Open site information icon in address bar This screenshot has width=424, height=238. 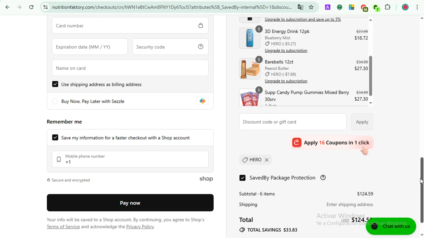[46, 7]
